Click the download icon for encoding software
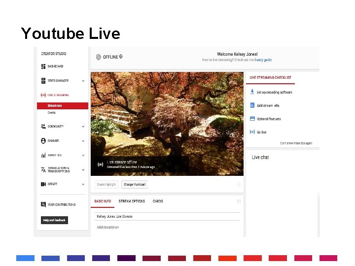355x266 pixels. (x=252, y=92)
